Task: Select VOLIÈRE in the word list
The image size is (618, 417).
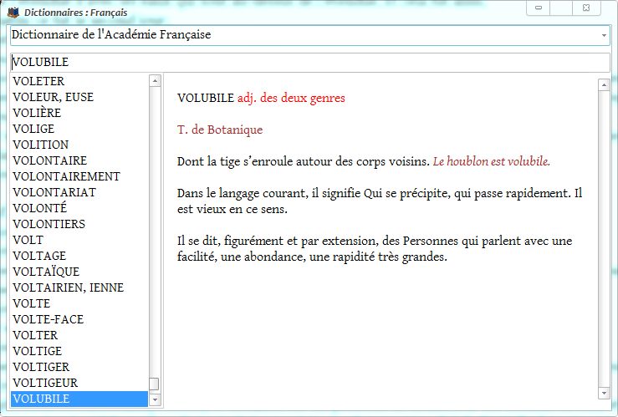Action: tap(79, 113)
